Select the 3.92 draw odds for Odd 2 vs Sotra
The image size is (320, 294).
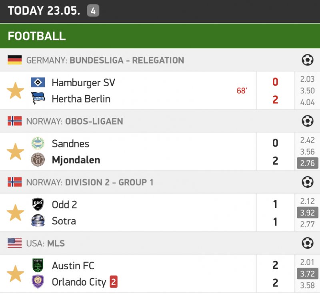(307, 213)
